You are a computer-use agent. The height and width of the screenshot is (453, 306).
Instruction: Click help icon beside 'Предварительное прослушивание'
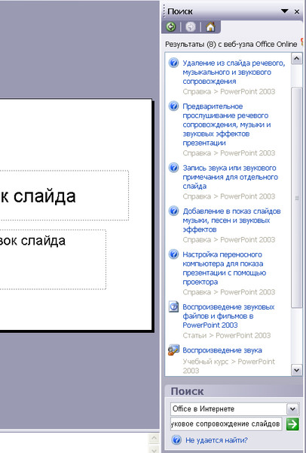[173, 106]
